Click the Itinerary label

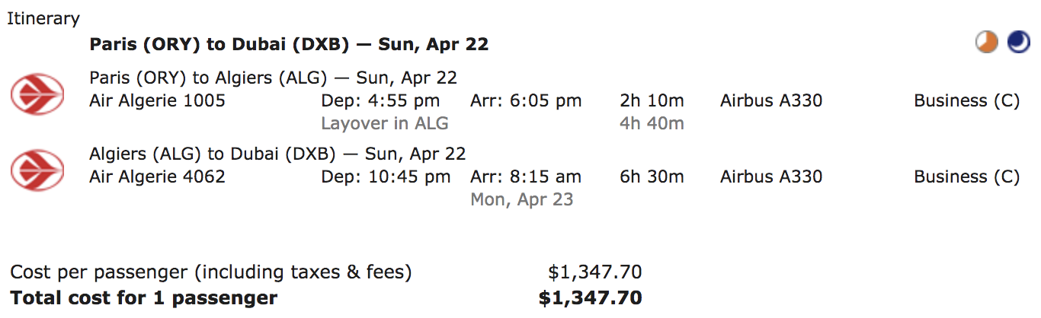43,19
